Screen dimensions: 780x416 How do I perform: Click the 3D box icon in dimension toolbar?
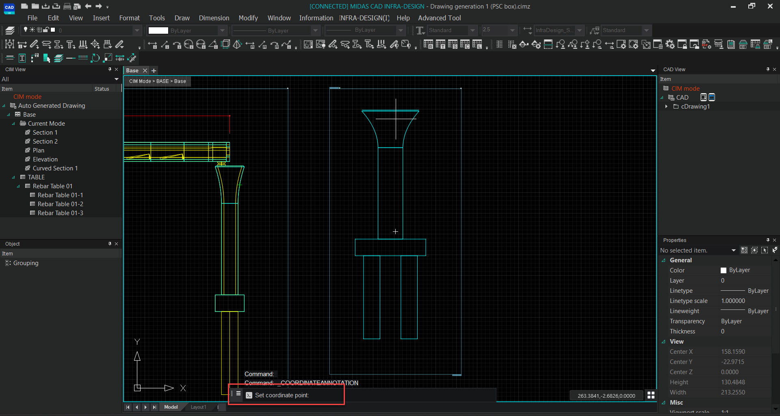coord(225,44)
